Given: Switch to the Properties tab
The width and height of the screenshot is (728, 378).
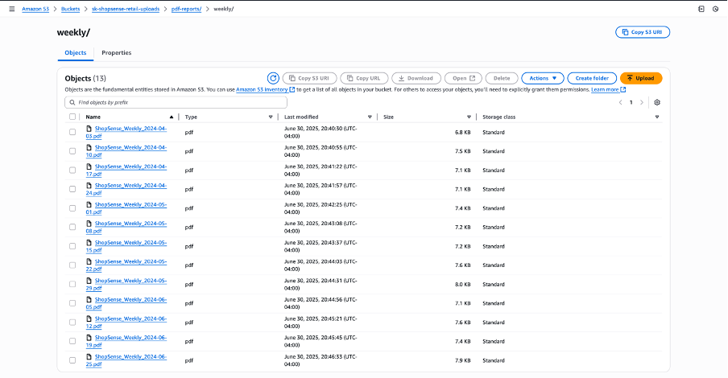Looking at the screenshot, I should pyautogui.click(x=117, y=53).
